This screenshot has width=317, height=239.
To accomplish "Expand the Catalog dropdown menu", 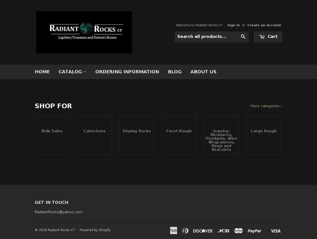I will (x=72, y=72).
